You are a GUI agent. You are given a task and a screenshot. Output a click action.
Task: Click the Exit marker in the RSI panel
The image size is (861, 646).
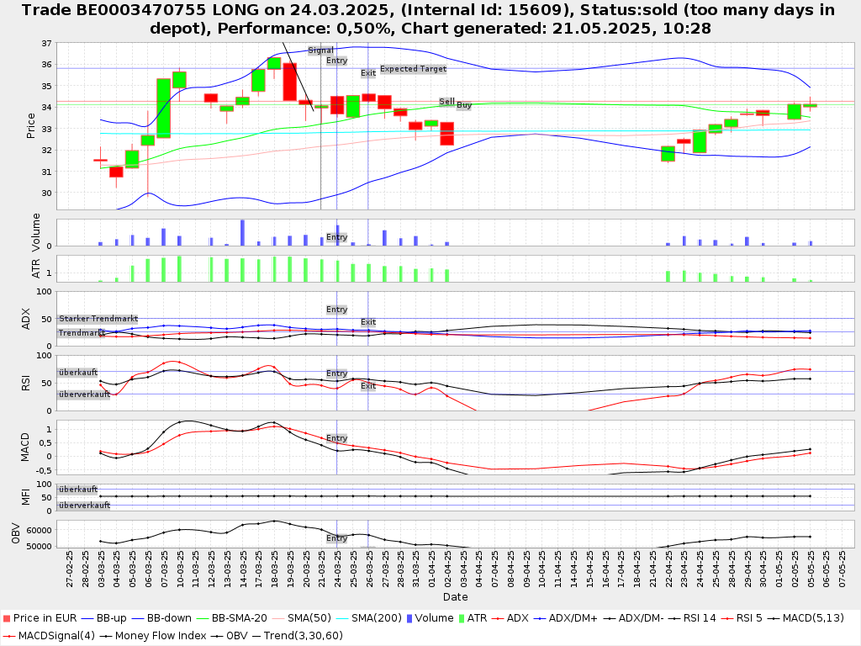click(368, 386)
